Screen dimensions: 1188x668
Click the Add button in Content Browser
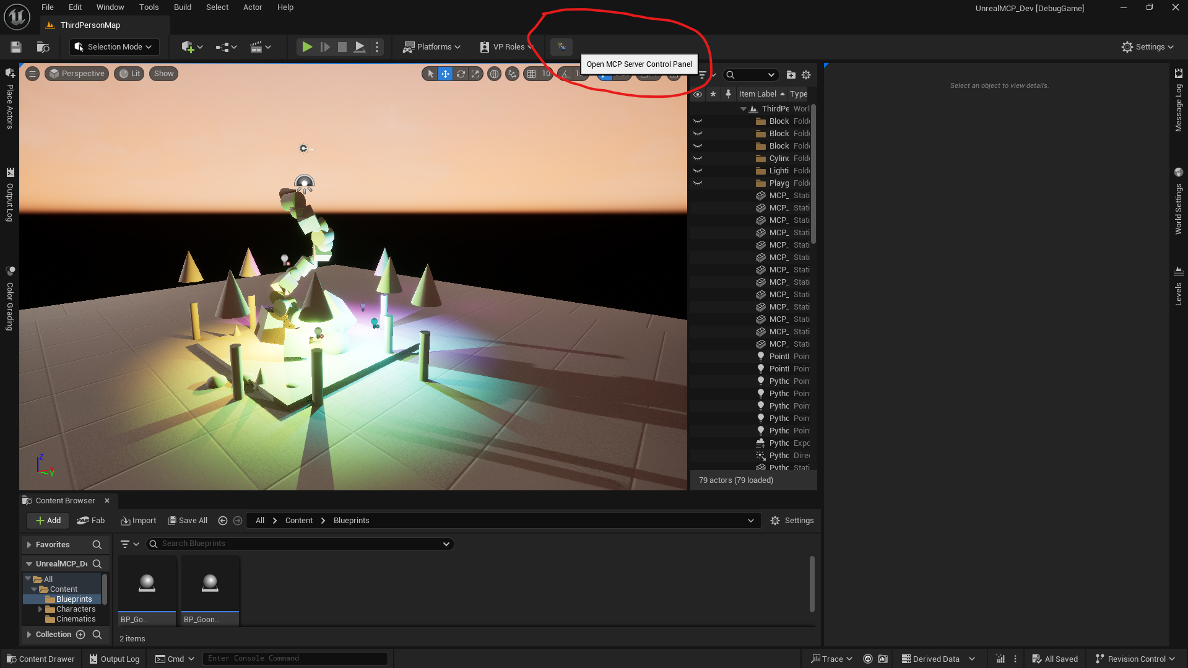48,521
